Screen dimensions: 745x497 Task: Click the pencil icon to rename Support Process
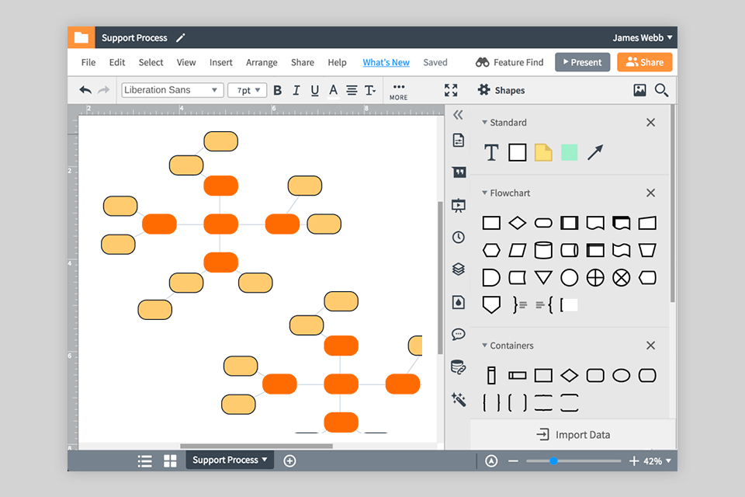(181, 38)
